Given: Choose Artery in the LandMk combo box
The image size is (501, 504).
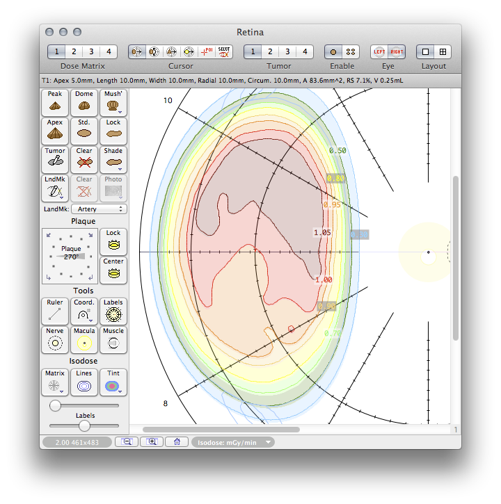Looking at the screenshot, I should point(99,209).
